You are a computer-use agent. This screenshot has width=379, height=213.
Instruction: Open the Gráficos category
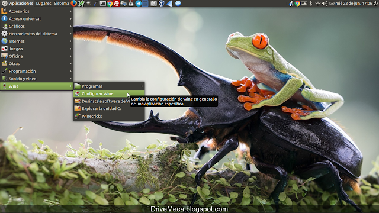[x=37, y=26]
